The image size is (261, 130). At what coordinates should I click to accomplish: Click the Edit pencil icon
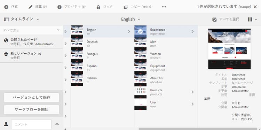(31, 7)
